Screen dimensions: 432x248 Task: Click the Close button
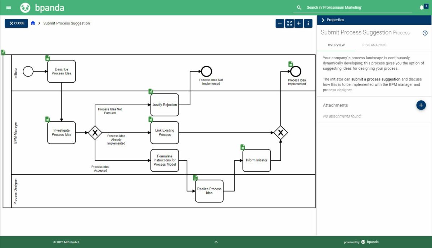(16, 23)
